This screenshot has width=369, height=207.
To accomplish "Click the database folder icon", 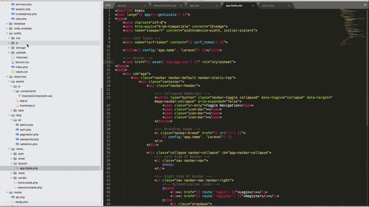I will pyautogui.click(x=10, y=24).
